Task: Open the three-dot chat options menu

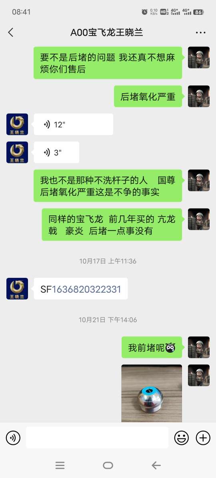Action: click(x=200, y=32)
